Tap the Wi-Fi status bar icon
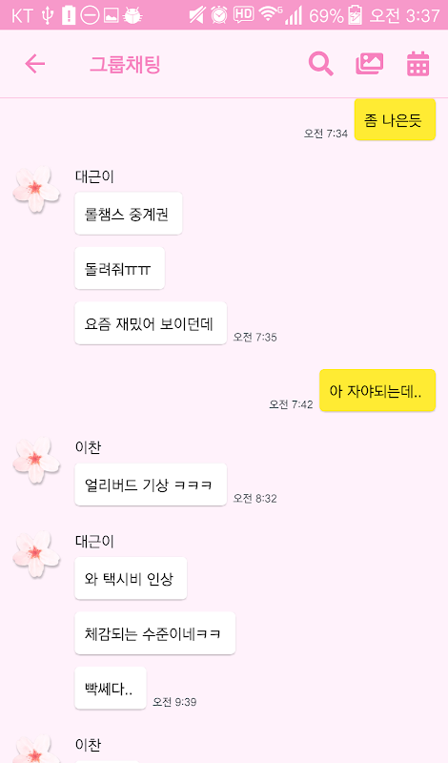The width and height of the screenshot is (448, 763). (x=270, y=14)
